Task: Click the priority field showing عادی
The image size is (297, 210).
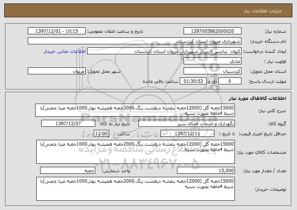Action: coord(212,61)
